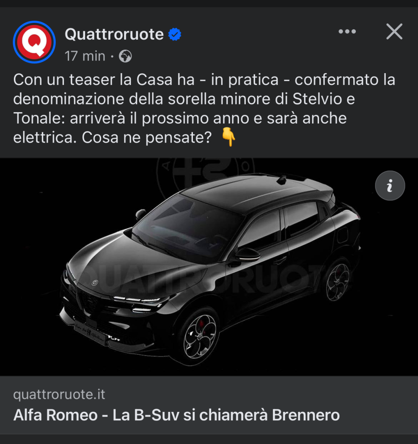Tap the link card footer area

coord(209,405)
